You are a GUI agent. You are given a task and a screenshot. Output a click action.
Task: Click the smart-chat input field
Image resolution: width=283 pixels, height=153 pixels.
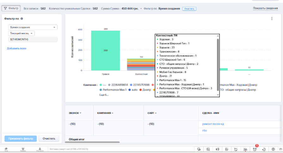[x=120, y=149]
